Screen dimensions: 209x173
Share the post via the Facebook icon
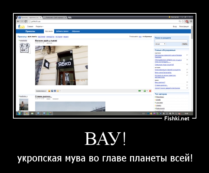(x=55, y=91)
